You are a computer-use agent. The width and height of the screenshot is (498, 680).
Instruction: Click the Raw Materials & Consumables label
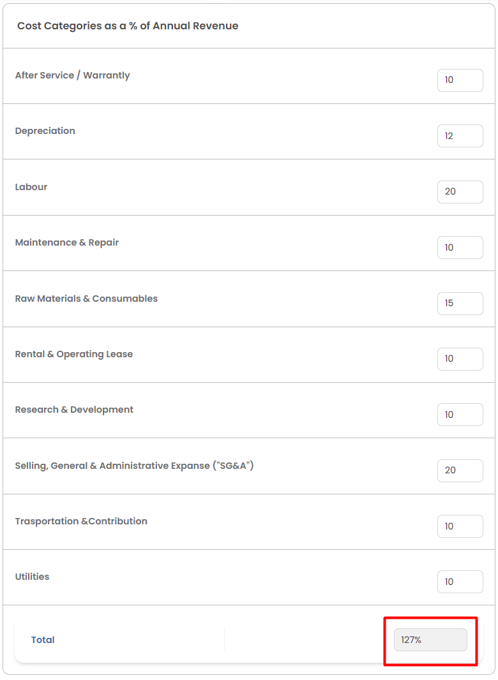86,299
